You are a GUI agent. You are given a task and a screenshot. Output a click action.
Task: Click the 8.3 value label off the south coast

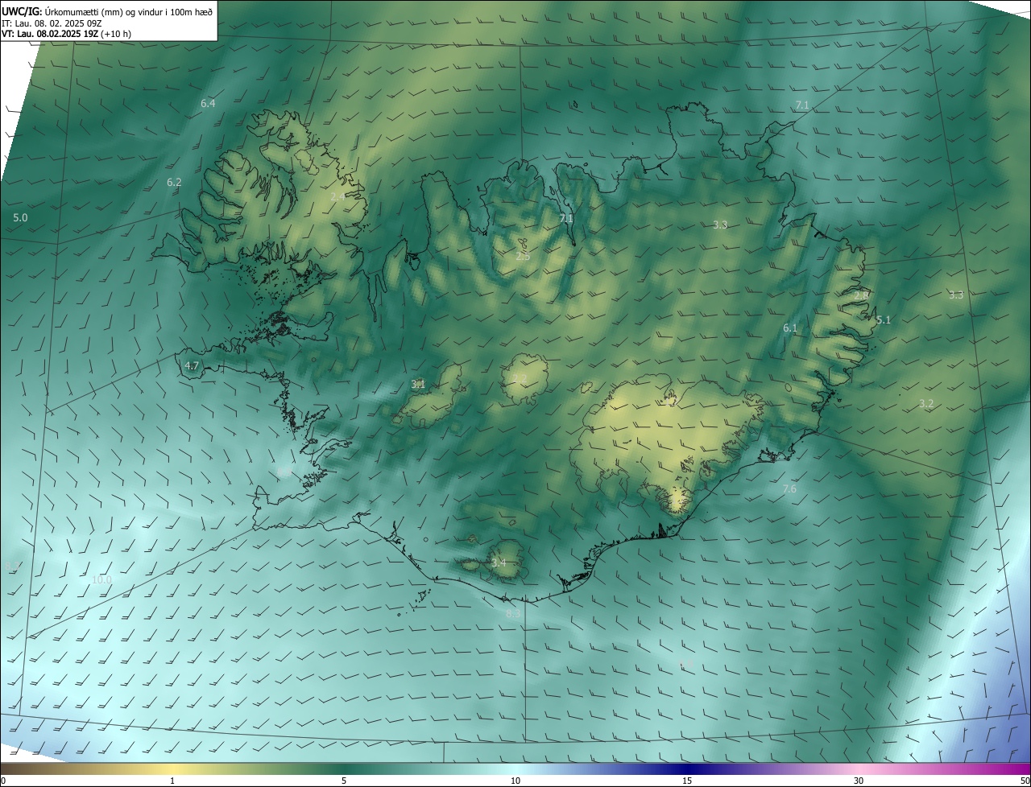coord(513,614)
